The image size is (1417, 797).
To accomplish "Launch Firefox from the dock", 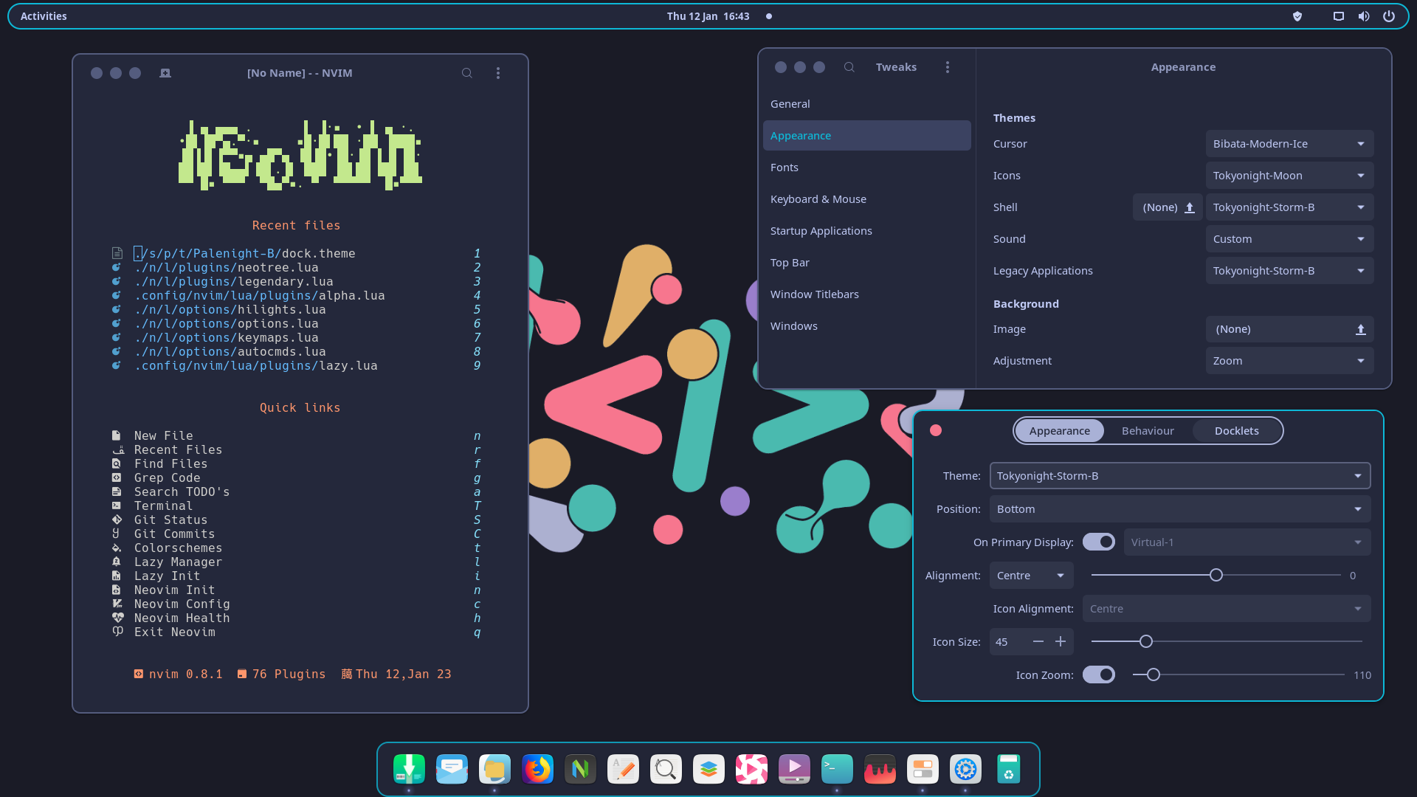I will (x=537, y=769).
